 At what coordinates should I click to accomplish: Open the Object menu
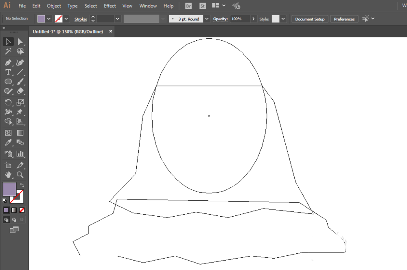54,6
